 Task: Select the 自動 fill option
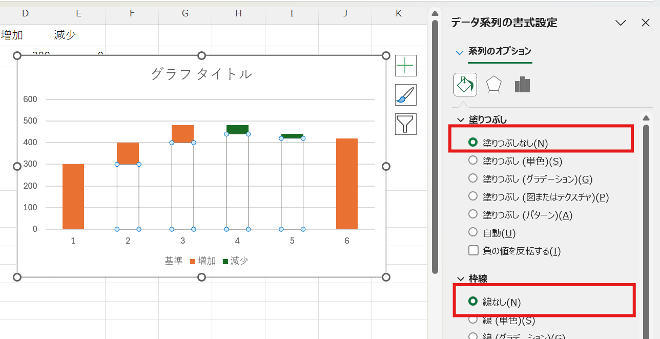(x=472, y=232)
